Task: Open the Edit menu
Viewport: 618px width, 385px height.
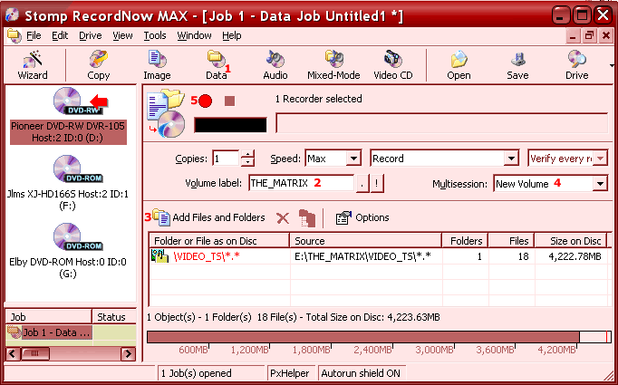Action: point(60,36)
